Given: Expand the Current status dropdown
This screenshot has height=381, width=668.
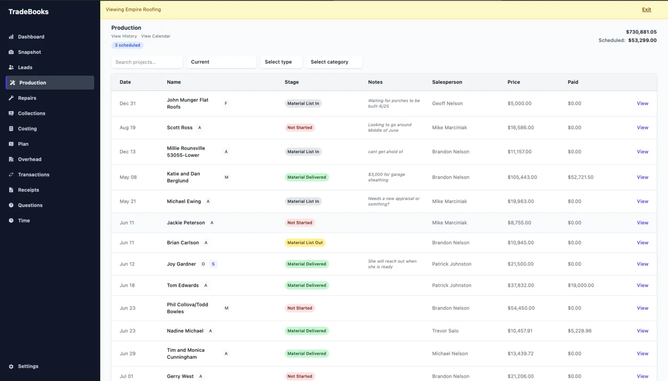Looking at the screenshot, I should pos(222,62).
